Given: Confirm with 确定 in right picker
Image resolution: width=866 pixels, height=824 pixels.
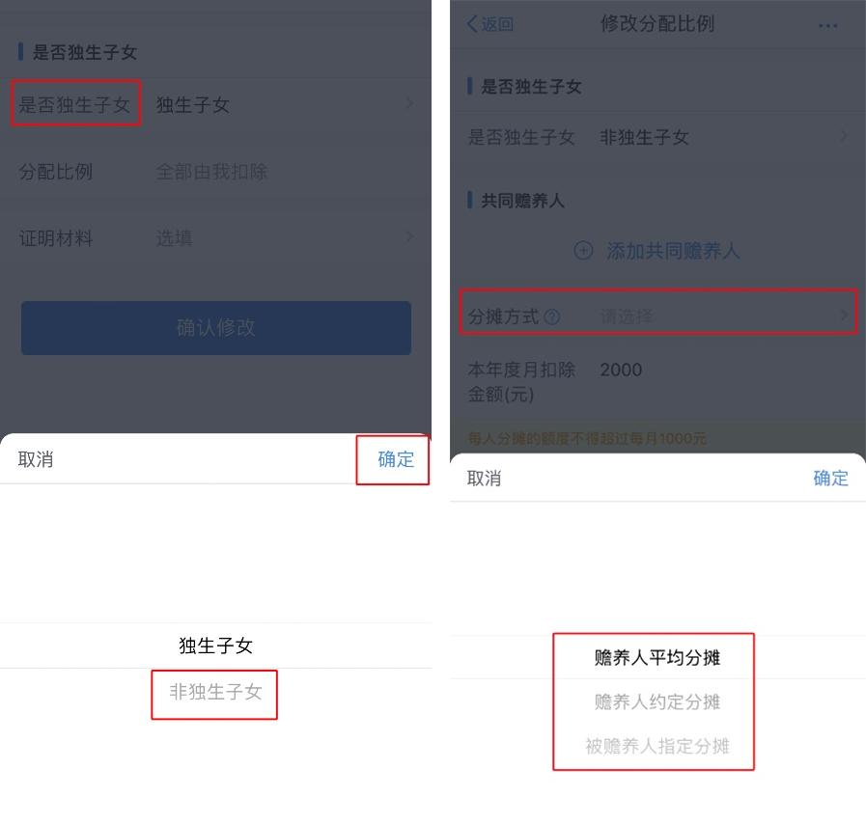Looking at the screenshot, I should [830, 478].
